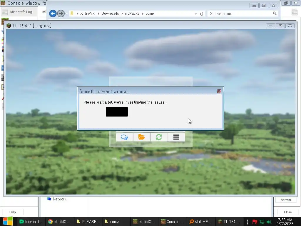Screen dimensions: 301x226
Task: Switch to comp folder taskbar item
Action: click(116, 222)
